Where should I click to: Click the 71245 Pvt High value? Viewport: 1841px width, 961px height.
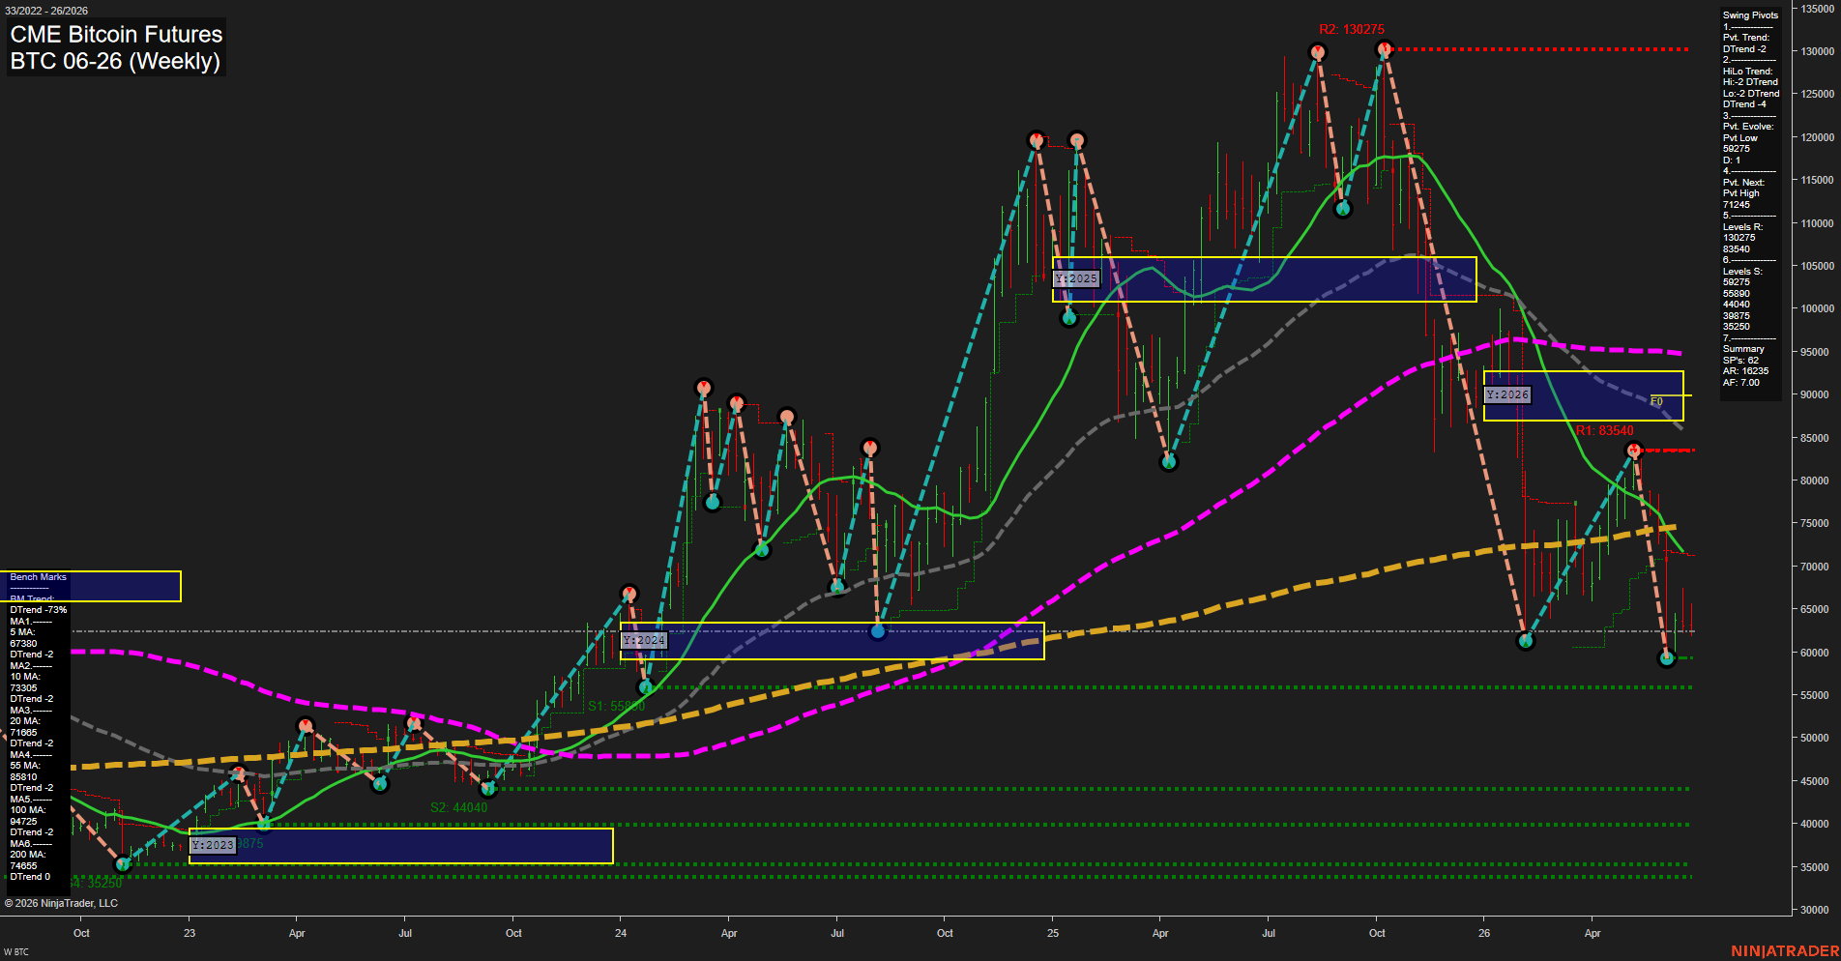(1737, 205)
